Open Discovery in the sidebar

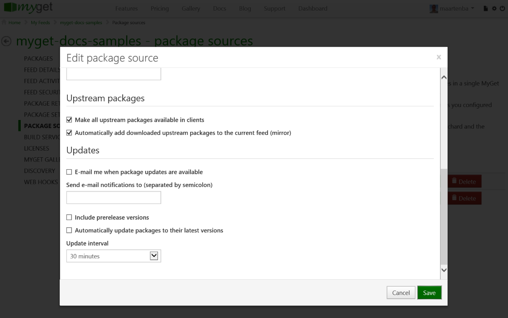[x=39, y=171]
